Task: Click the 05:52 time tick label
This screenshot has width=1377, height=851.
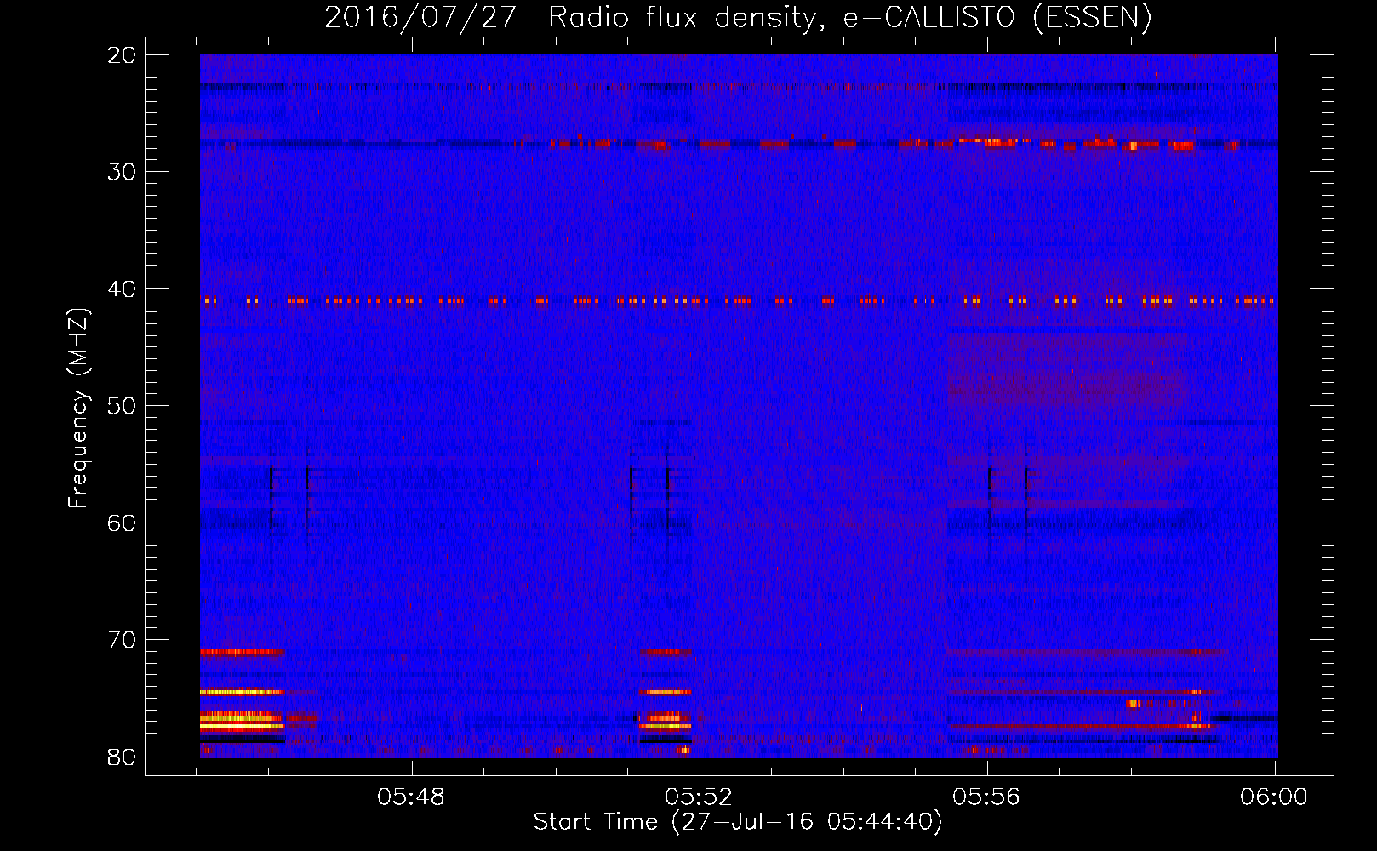Action: 700,797
